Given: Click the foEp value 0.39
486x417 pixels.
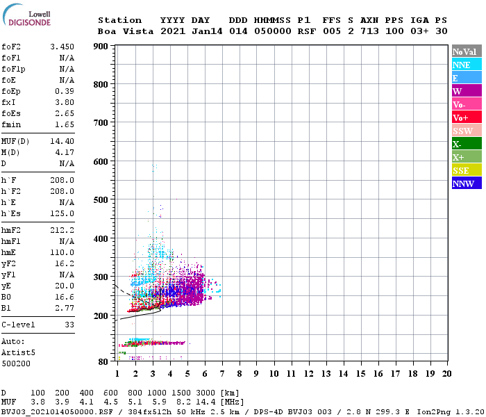Looking at the screenshot, I should click(x=65, y=91).
